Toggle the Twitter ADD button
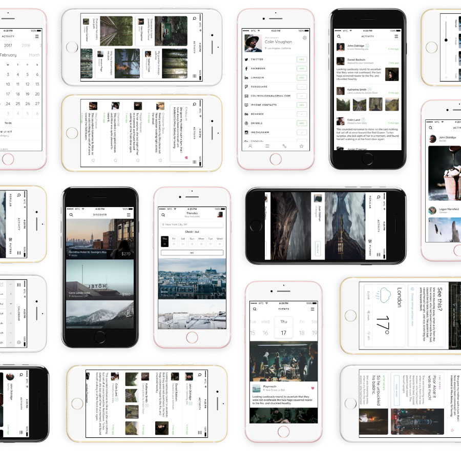461x467 pixels. (x=302, y=59)
